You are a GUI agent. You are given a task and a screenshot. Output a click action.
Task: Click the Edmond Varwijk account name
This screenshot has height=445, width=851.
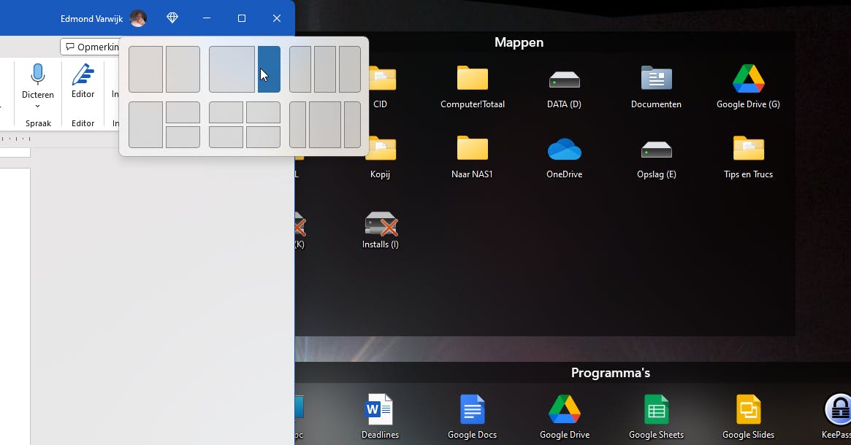91,18
